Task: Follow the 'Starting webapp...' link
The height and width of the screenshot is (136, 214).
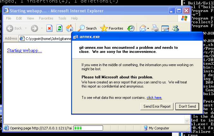Action: coord(24,51)
